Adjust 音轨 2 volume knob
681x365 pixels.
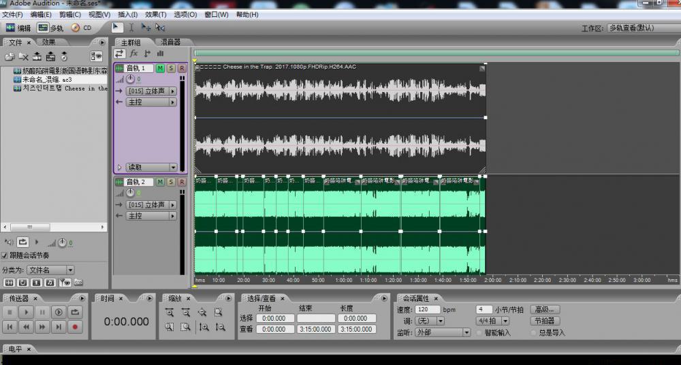pos(130,193)
